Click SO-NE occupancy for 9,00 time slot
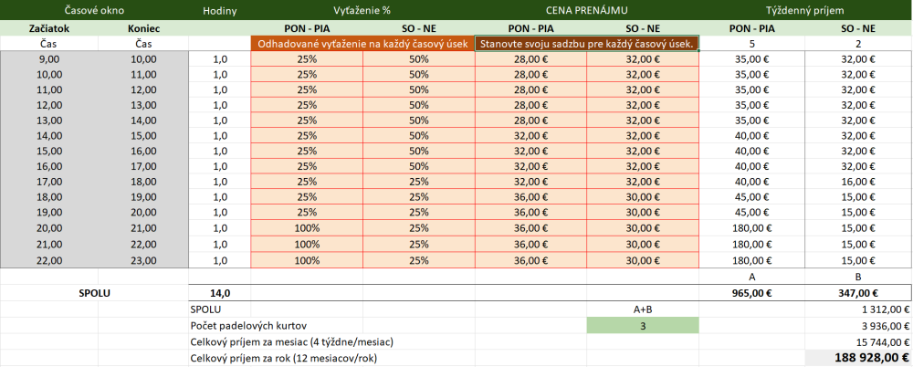This screenshot has width=913, height=367. pos(419,58)
